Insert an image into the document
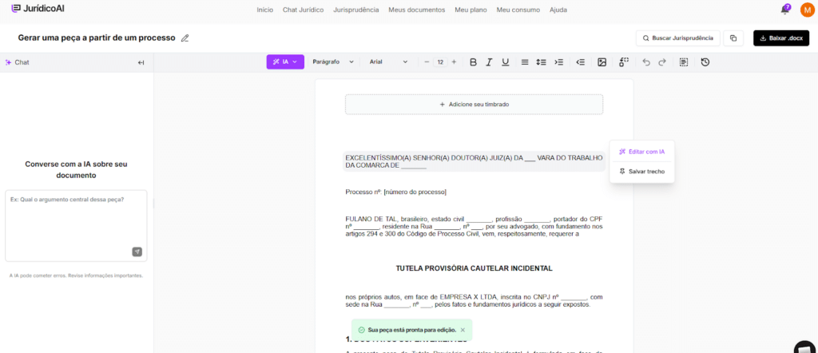The image size is (818, 353). pyautogui.click(x=602, y=62)
